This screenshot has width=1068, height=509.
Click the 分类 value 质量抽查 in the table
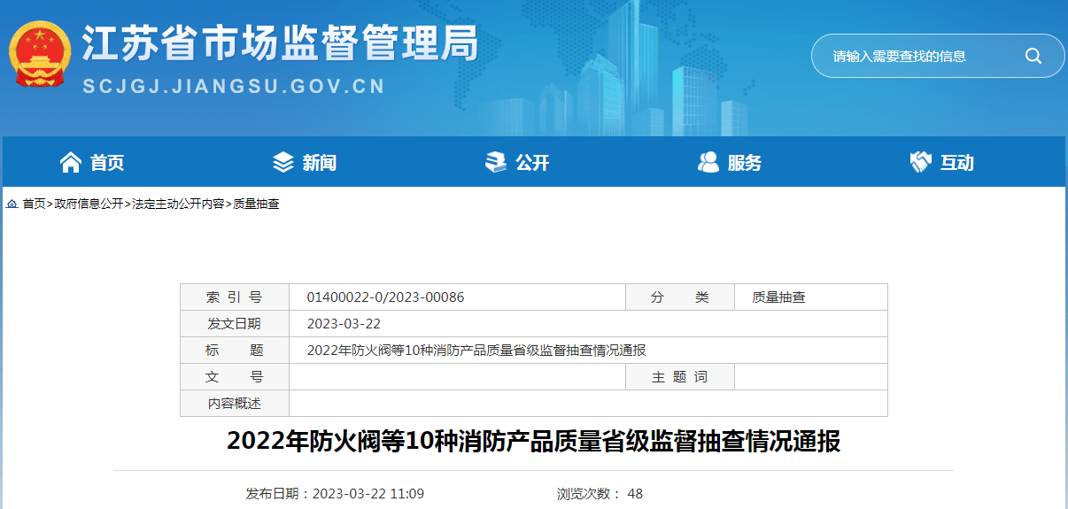pos(779,297)
